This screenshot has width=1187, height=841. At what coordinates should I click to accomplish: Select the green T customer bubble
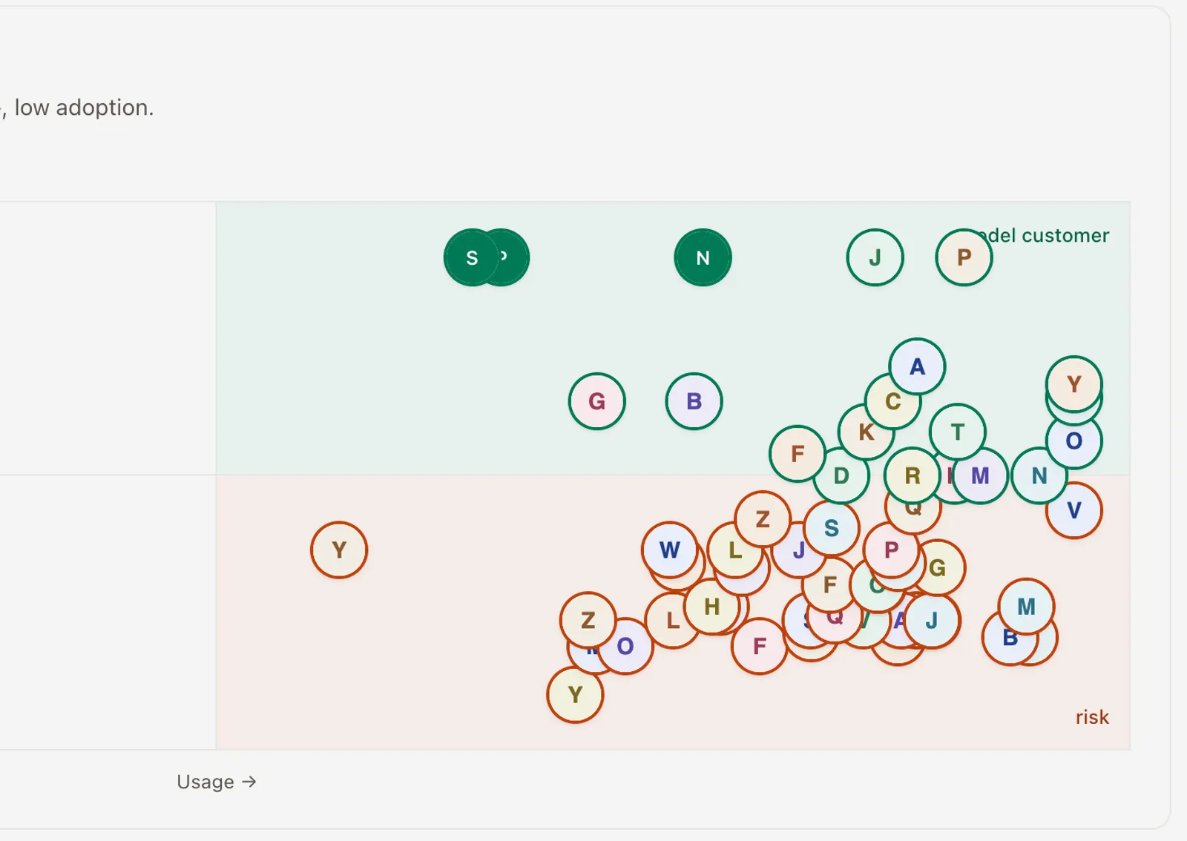957,432
